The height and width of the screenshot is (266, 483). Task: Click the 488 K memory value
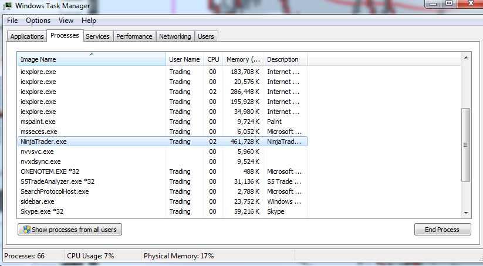[x=251, y=171]
